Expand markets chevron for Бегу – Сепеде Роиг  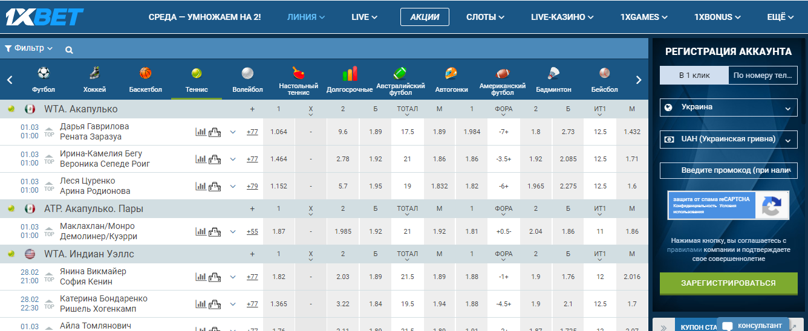[x=233, y=159]
